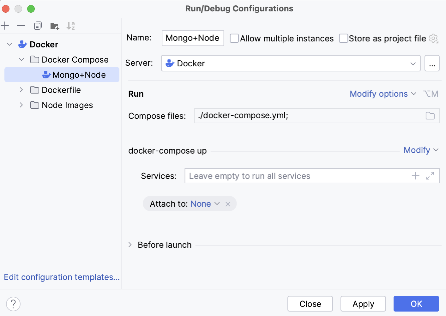
Task: Browse for compose files using the folder icon
Action: (x=430, y=116)
